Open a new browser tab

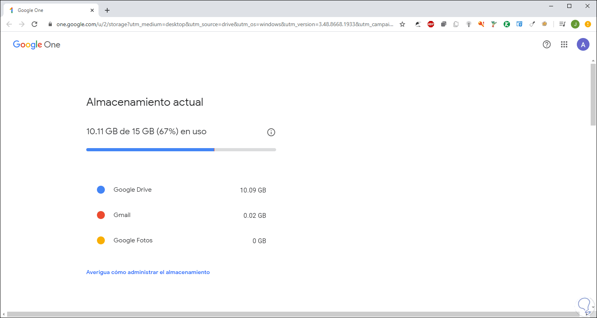107,10
